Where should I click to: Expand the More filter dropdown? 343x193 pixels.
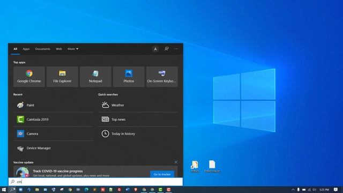[73, 49]
